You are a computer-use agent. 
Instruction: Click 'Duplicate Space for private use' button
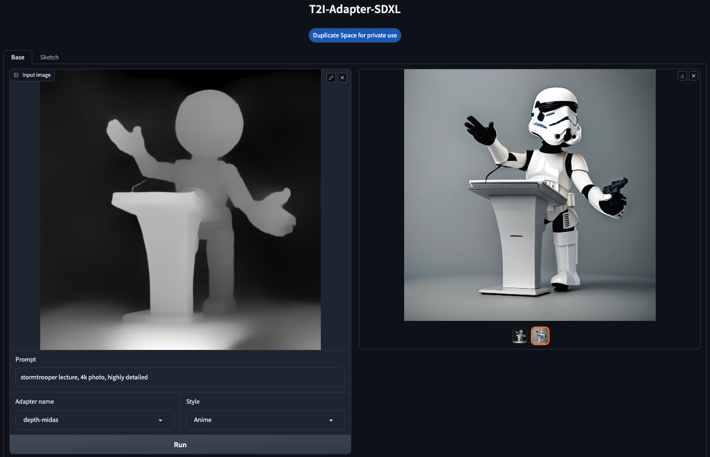click(x=355, y=36)
